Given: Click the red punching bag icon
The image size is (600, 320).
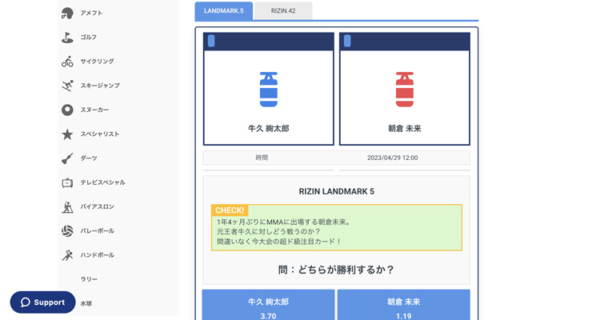Looking at the screenshot, I should tap(405, 89).
